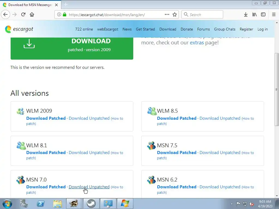Show site information icon in address bar
This screenshot has width=279, height=209.
59,15
